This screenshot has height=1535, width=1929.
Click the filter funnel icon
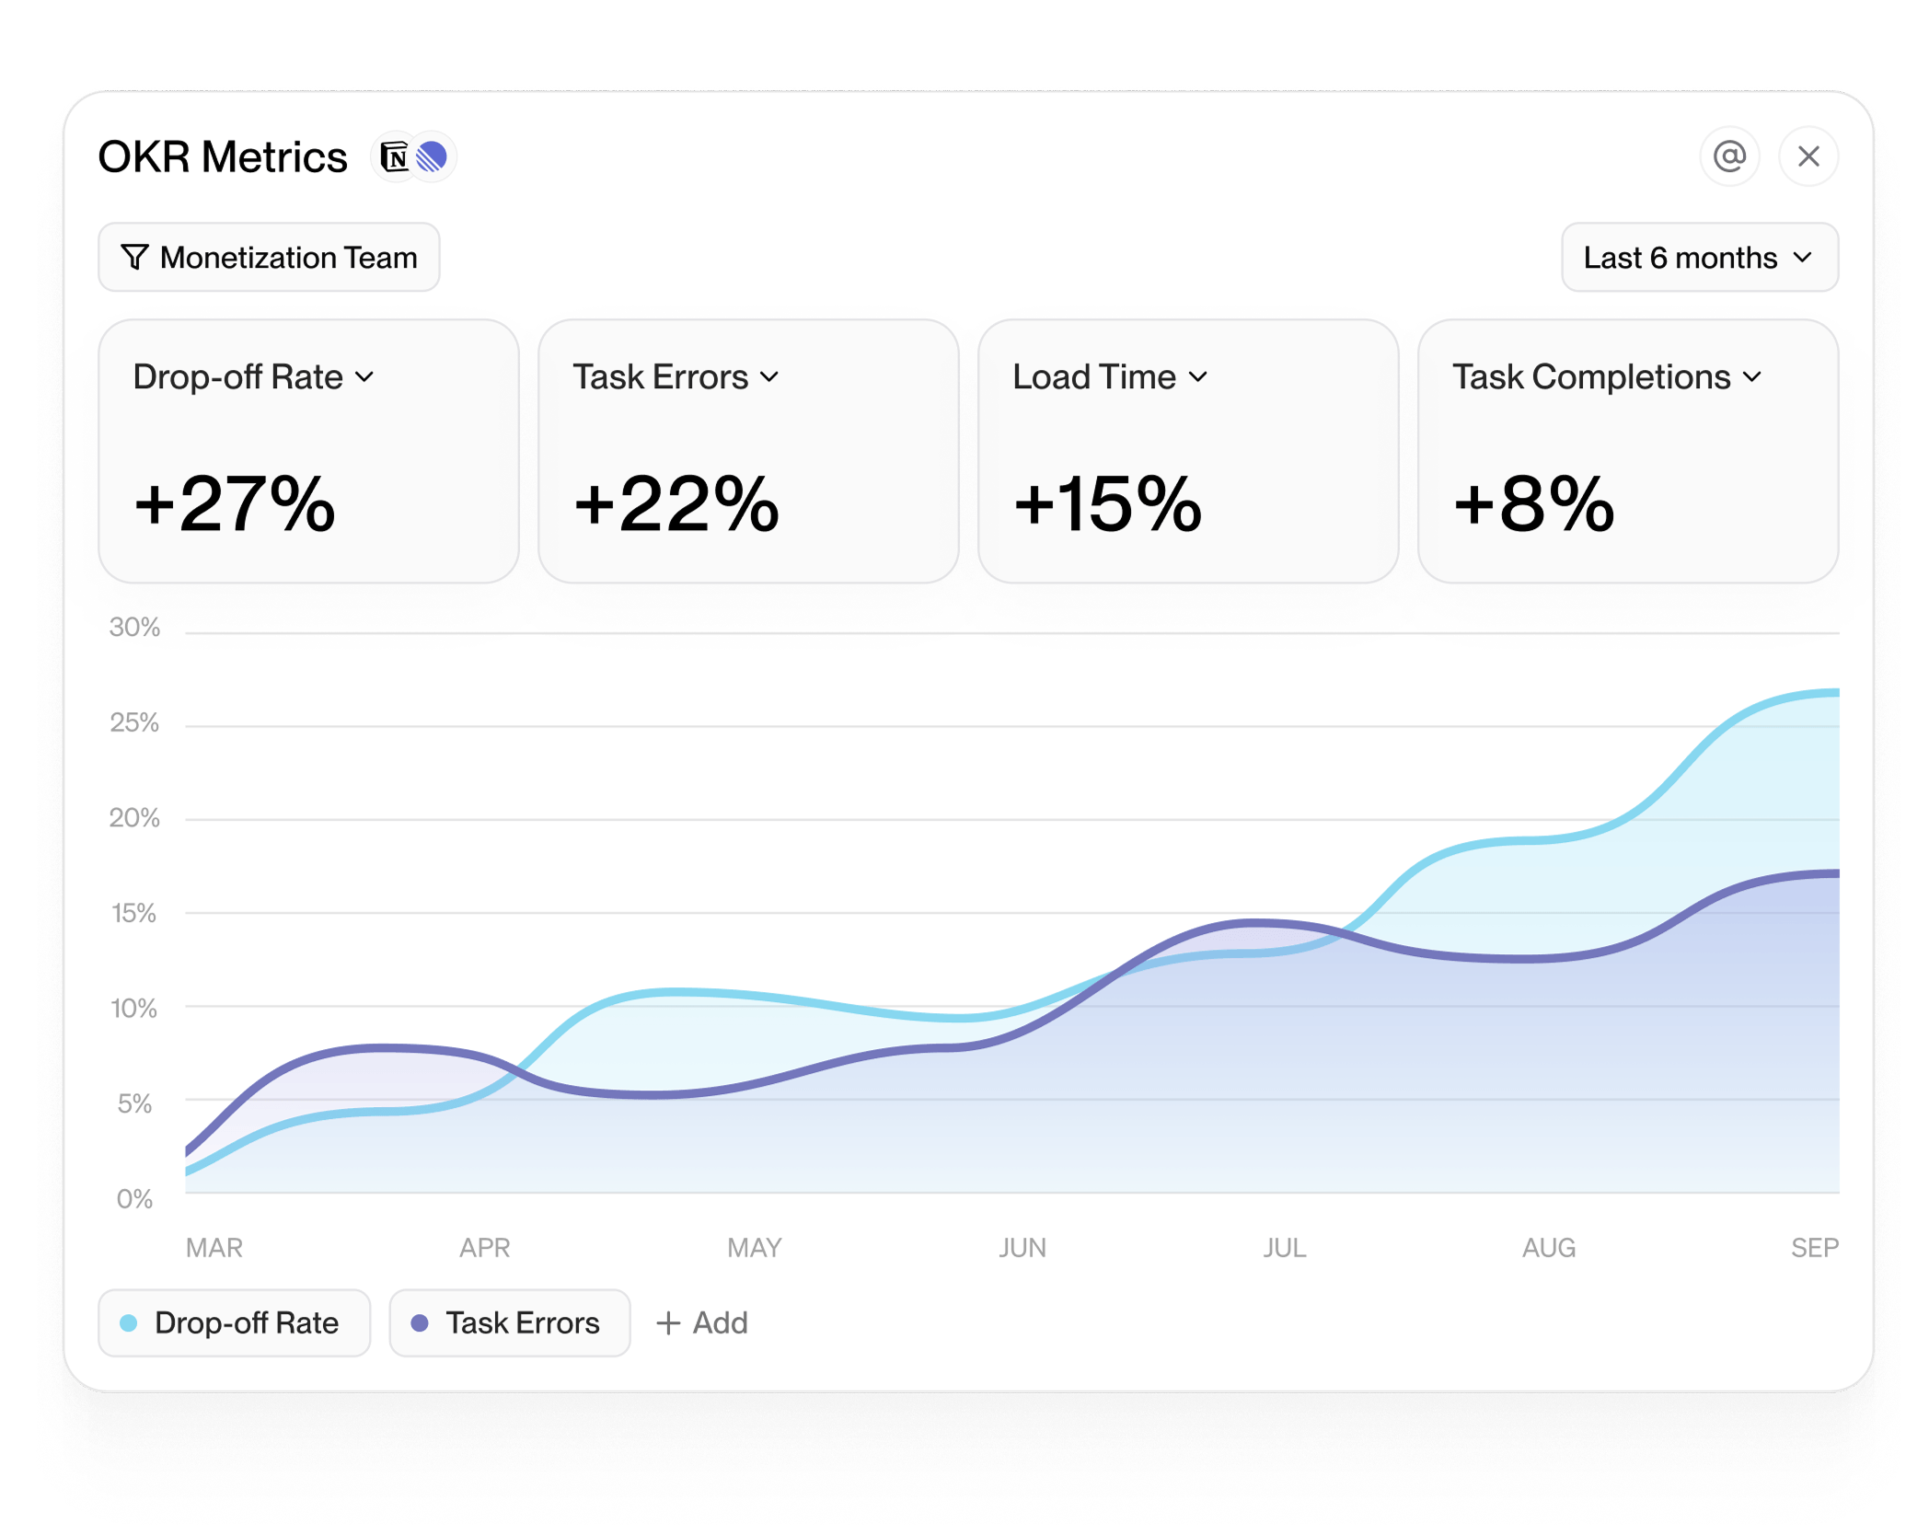134,258
